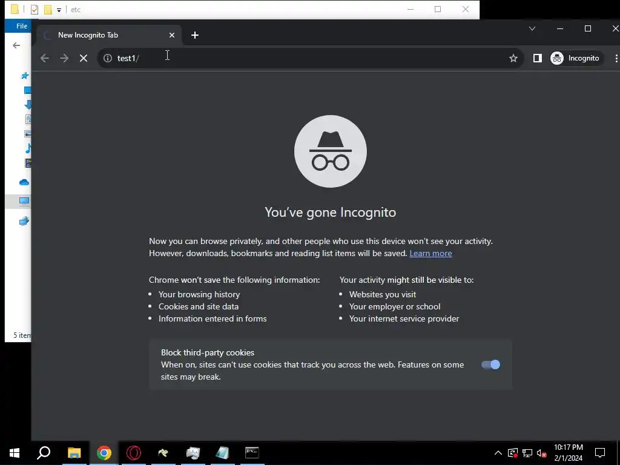Select OneDrive cloud in Explorer sidebar

[x=24, y=182]
